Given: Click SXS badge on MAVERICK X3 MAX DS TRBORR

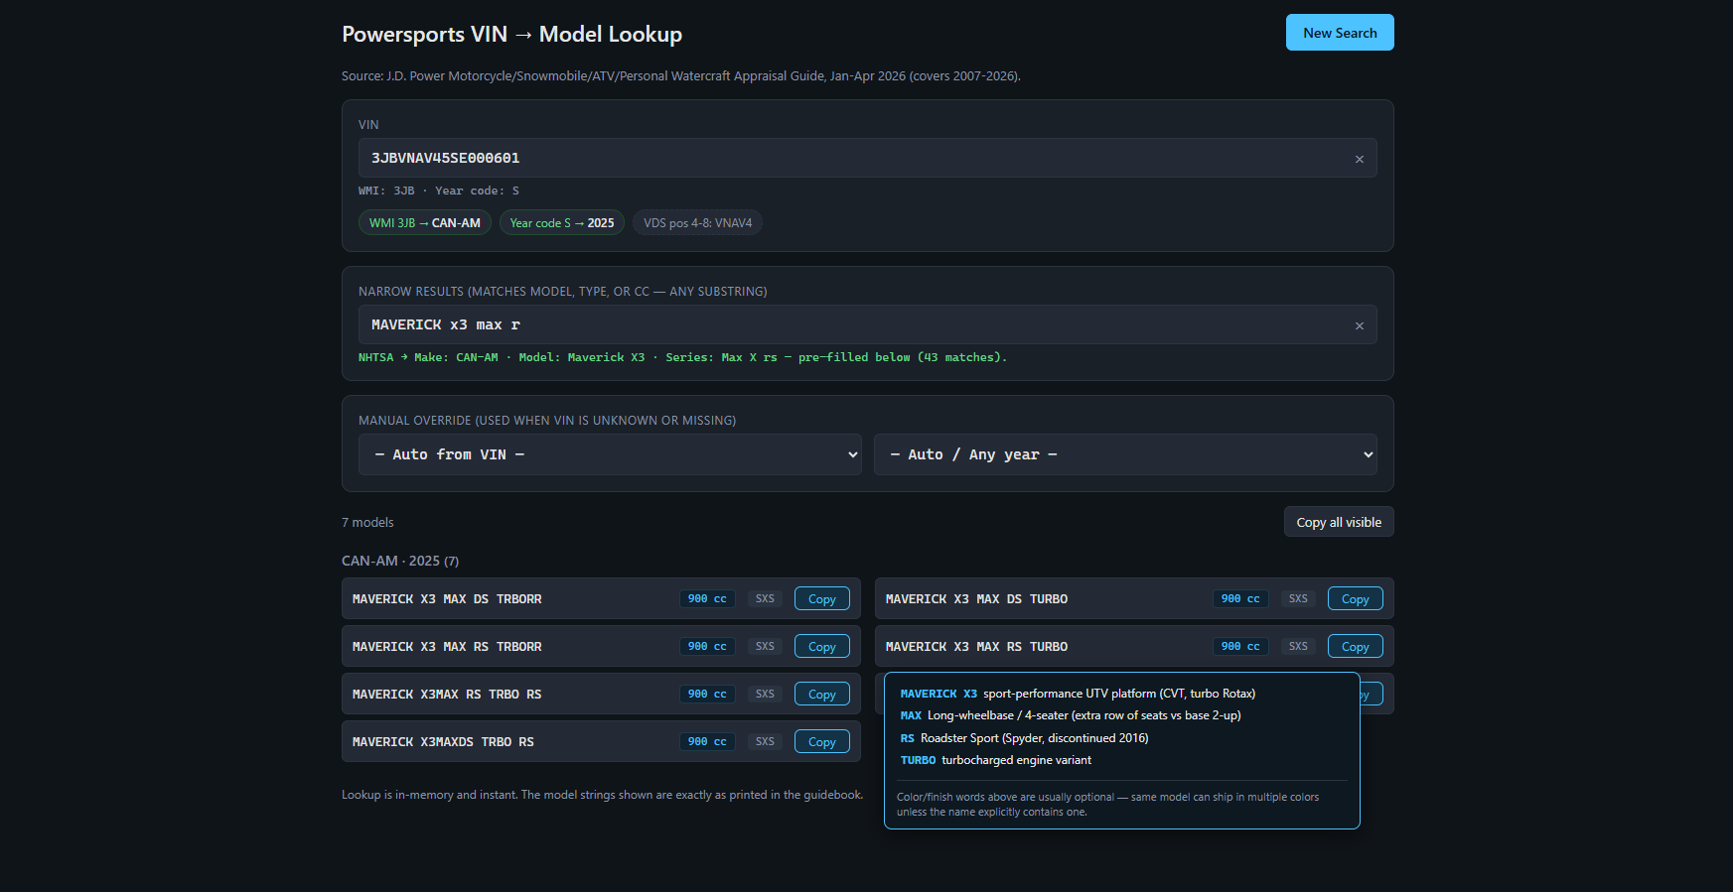Looking at the screenshot, I should pos(765,599).
